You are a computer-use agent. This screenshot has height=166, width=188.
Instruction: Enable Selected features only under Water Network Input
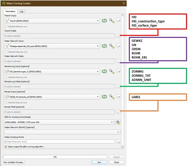pos(6,52)
